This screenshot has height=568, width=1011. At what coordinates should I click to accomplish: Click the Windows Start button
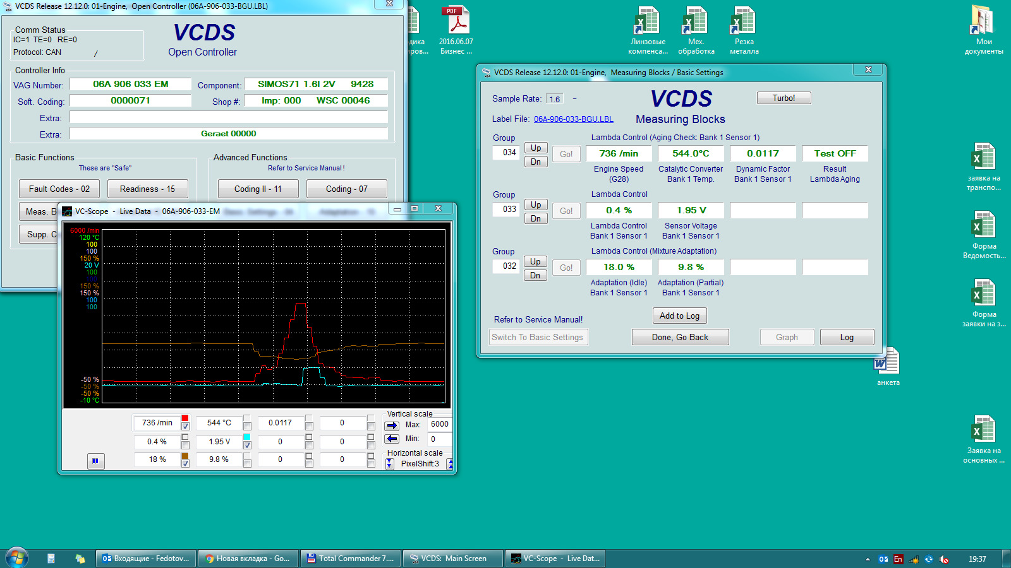point(17,558)
